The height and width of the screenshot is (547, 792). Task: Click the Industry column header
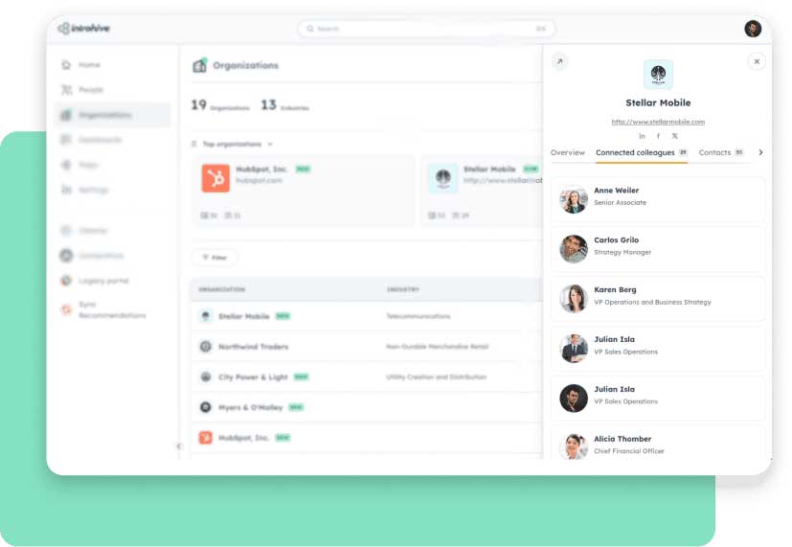(402, 289)
